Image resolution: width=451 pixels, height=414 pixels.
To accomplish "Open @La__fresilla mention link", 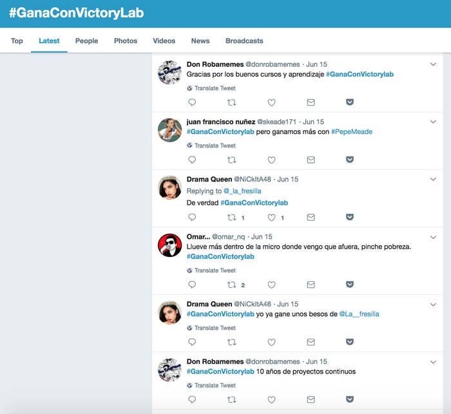I will point(360,314).
